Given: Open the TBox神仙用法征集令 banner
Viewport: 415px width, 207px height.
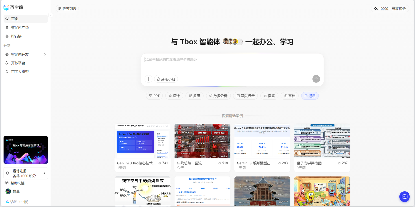Looking at the screenshot, I should point(26,150).
